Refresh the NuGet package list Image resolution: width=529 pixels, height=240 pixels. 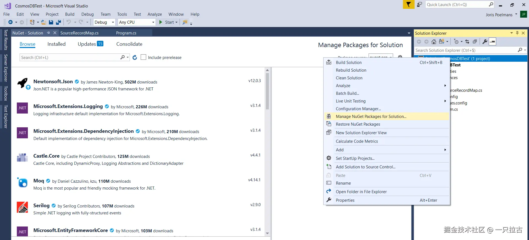tap(135, 57)
